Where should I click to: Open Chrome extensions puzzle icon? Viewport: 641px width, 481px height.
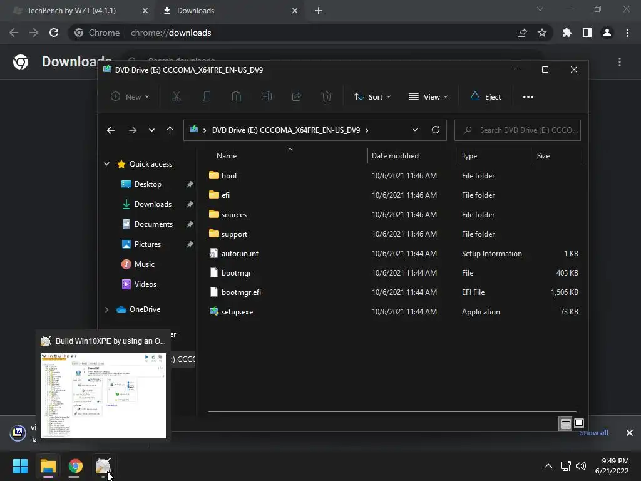point(567,33)
